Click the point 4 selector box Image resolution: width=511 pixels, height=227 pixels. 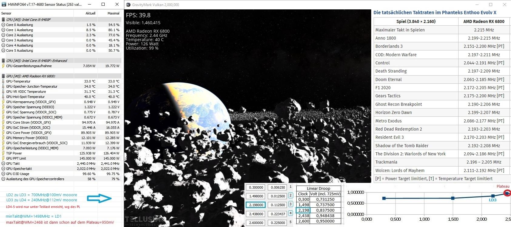(291, 213)
